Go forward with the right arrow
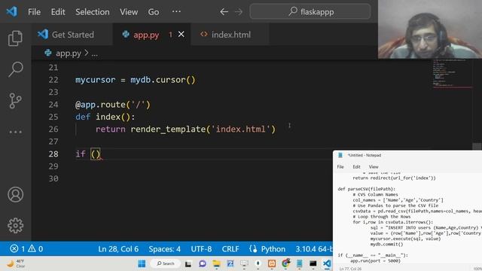This screenshot has height=271, width=482. click(239, 12)
